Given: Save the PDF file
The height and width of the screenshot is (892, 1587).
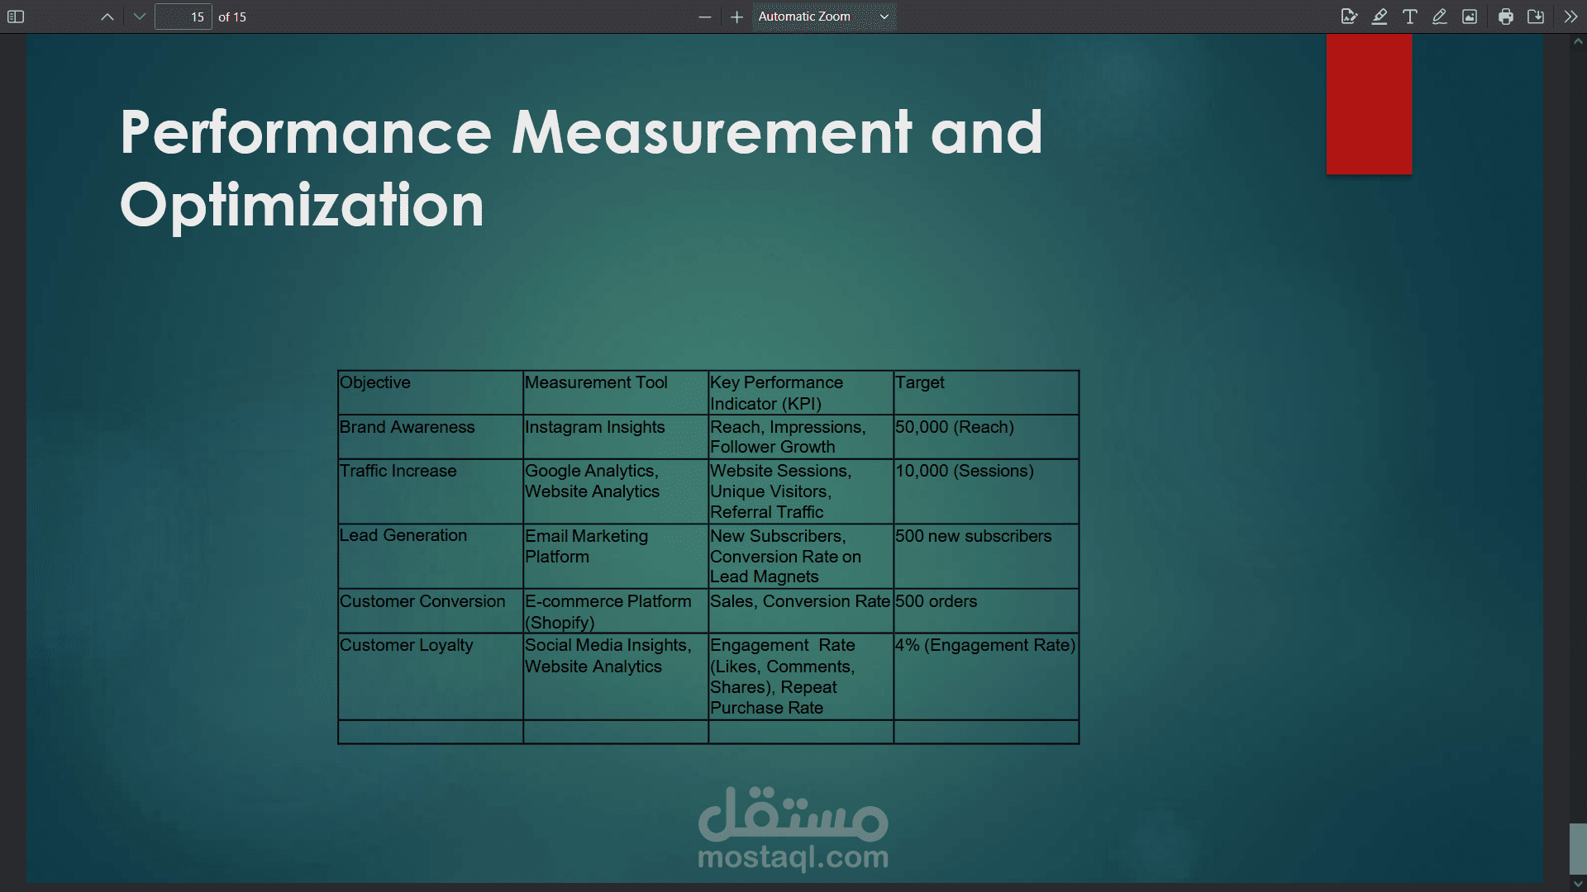Looking at the screenshot, I should (x=1536, y=17).
